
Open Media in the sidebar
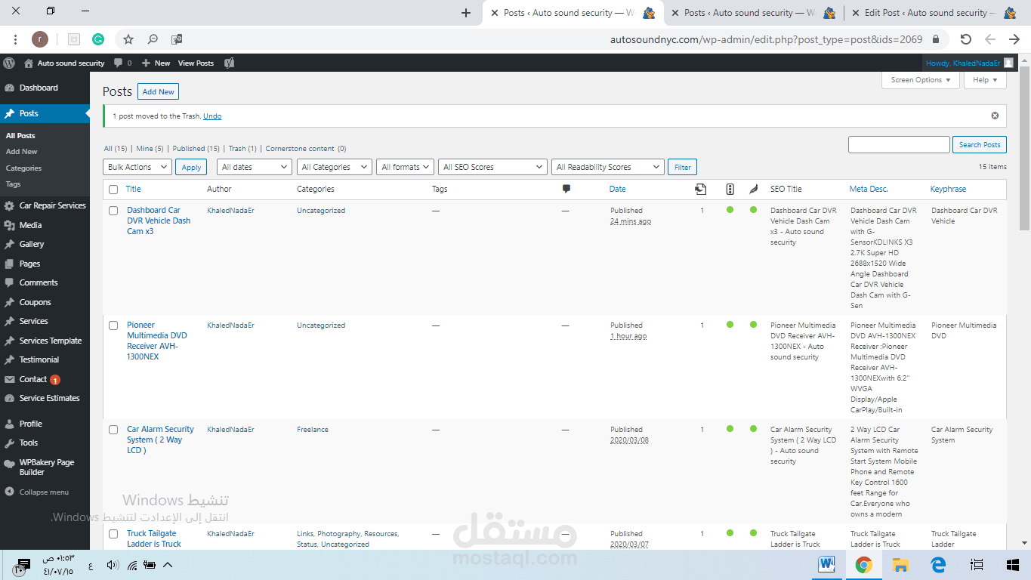(x=45, y=225)
